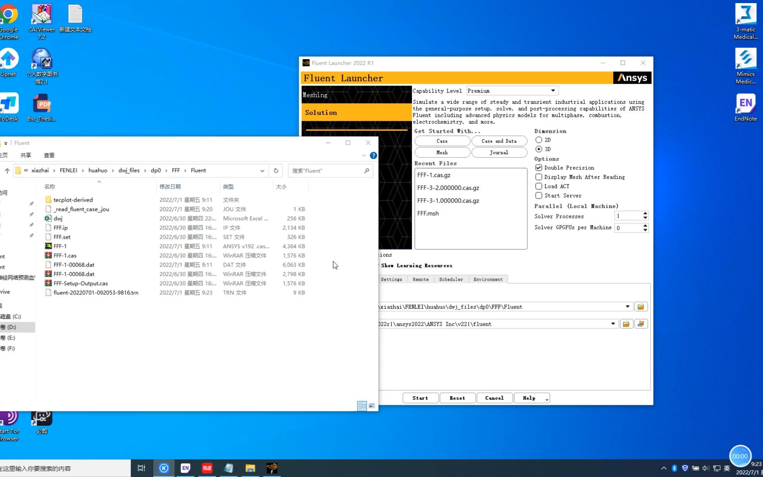Open Fluent app from taskbar
The height and width of the screenshot is (477, 763).
(x=272, y=468)
